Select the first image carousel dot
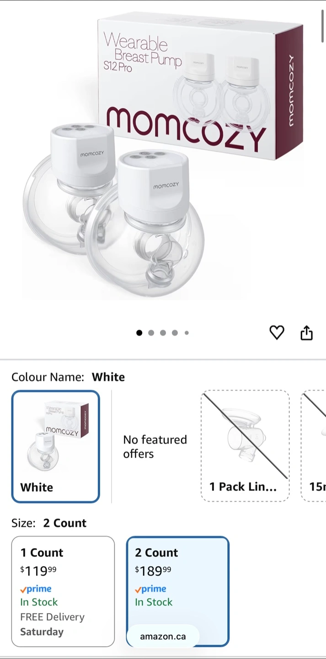Image resolution: width=326 pixels, height=659 pixels. pyautogui.click(x=139, y=333)
